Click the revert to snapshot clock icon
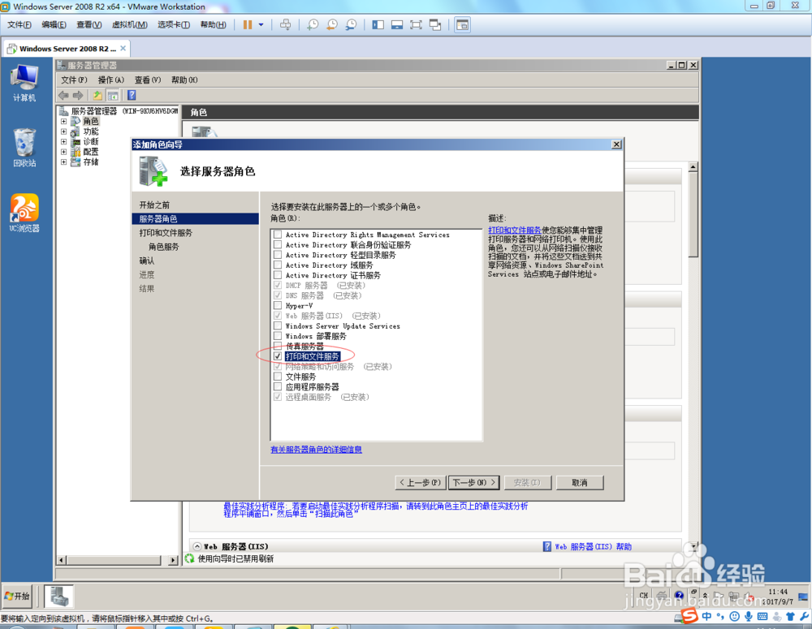Viewport: 812px width, 629px height. coord(332,25)
